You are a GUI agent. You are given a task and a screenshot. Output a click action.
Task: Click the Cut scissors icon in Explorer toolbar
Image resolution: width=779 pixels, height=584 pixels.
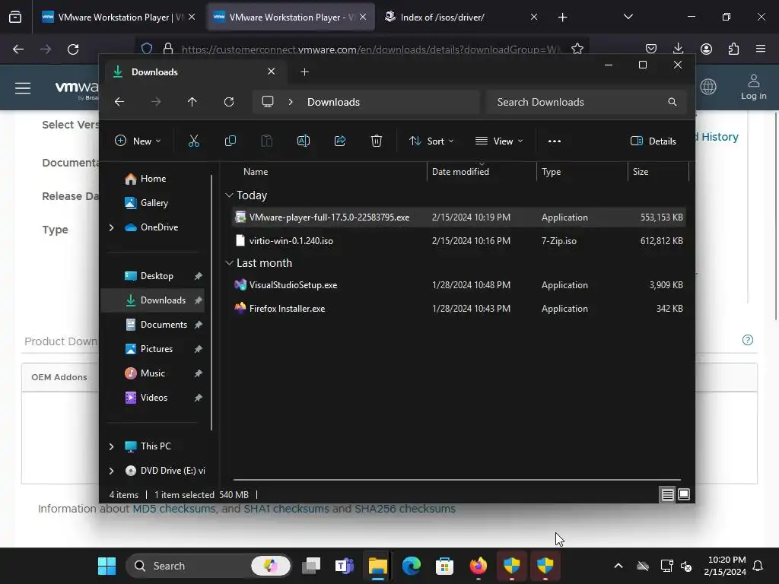[x=194, y=141]
